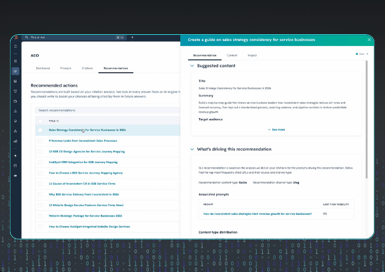Check the box for How to Choose HubSpot-Integrated row
This screenshot has width=385, height=272.
pos(40,227)
